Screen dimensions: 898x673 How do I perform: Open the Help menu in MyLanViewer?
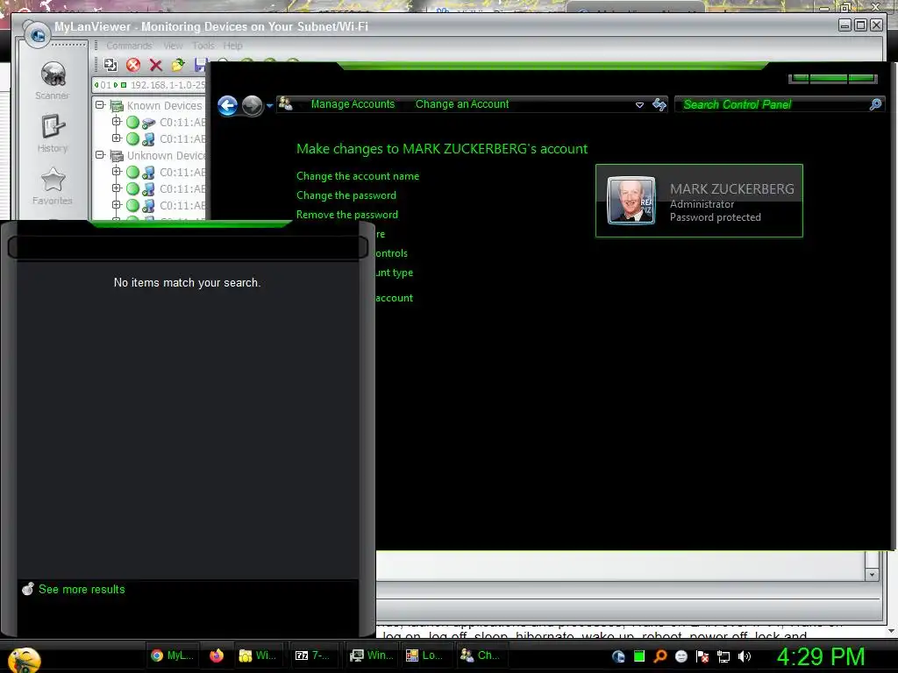pos(232,46)
